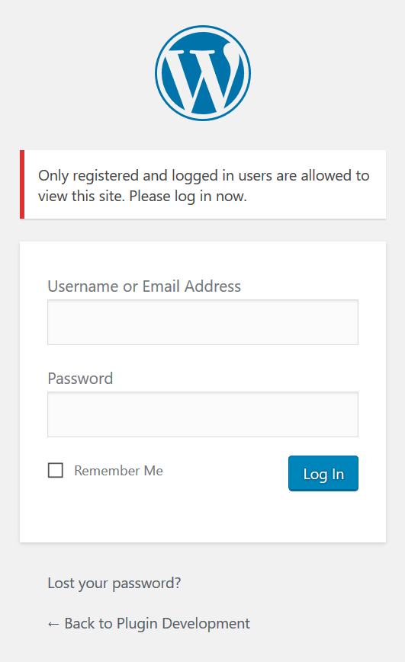
Task: Click the "Username or Email Address" label
Action: [144, 286]
